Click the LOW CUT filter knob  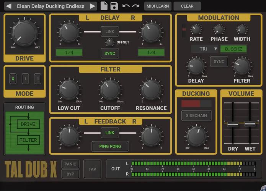pos(69,90)
